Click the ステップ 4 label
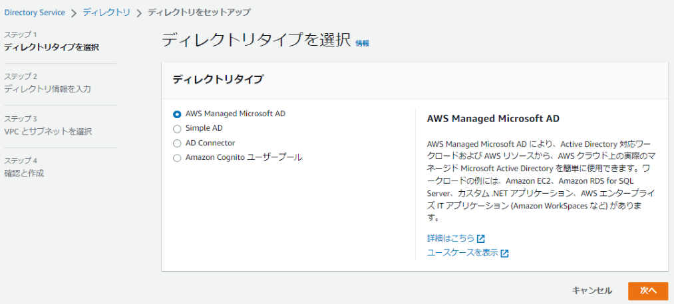 [21, 161]
